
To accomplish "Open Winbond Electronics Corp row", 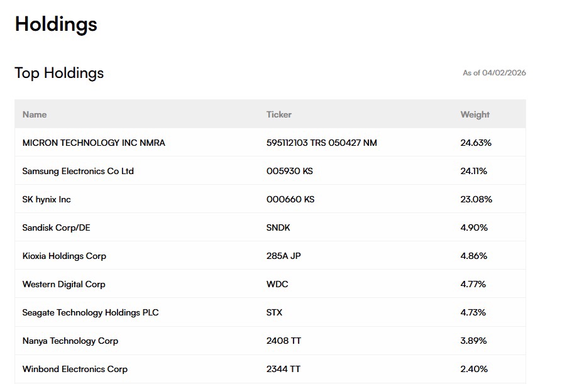I will (x=75, y=369).
